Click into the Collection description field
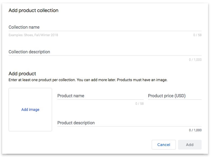211x157 pixels. (x=105, y=52)
